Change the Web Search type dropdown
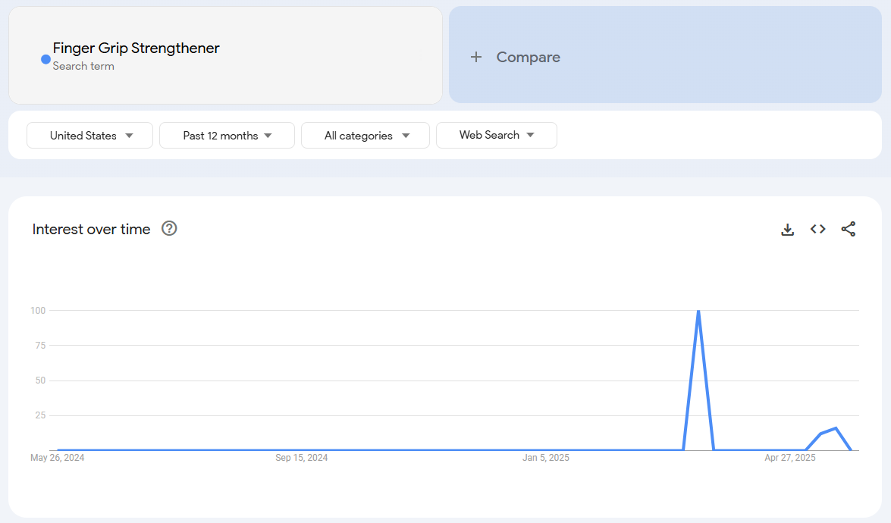Image resolution: width=891 pixels, height=523 pixels. pos(496,135)
